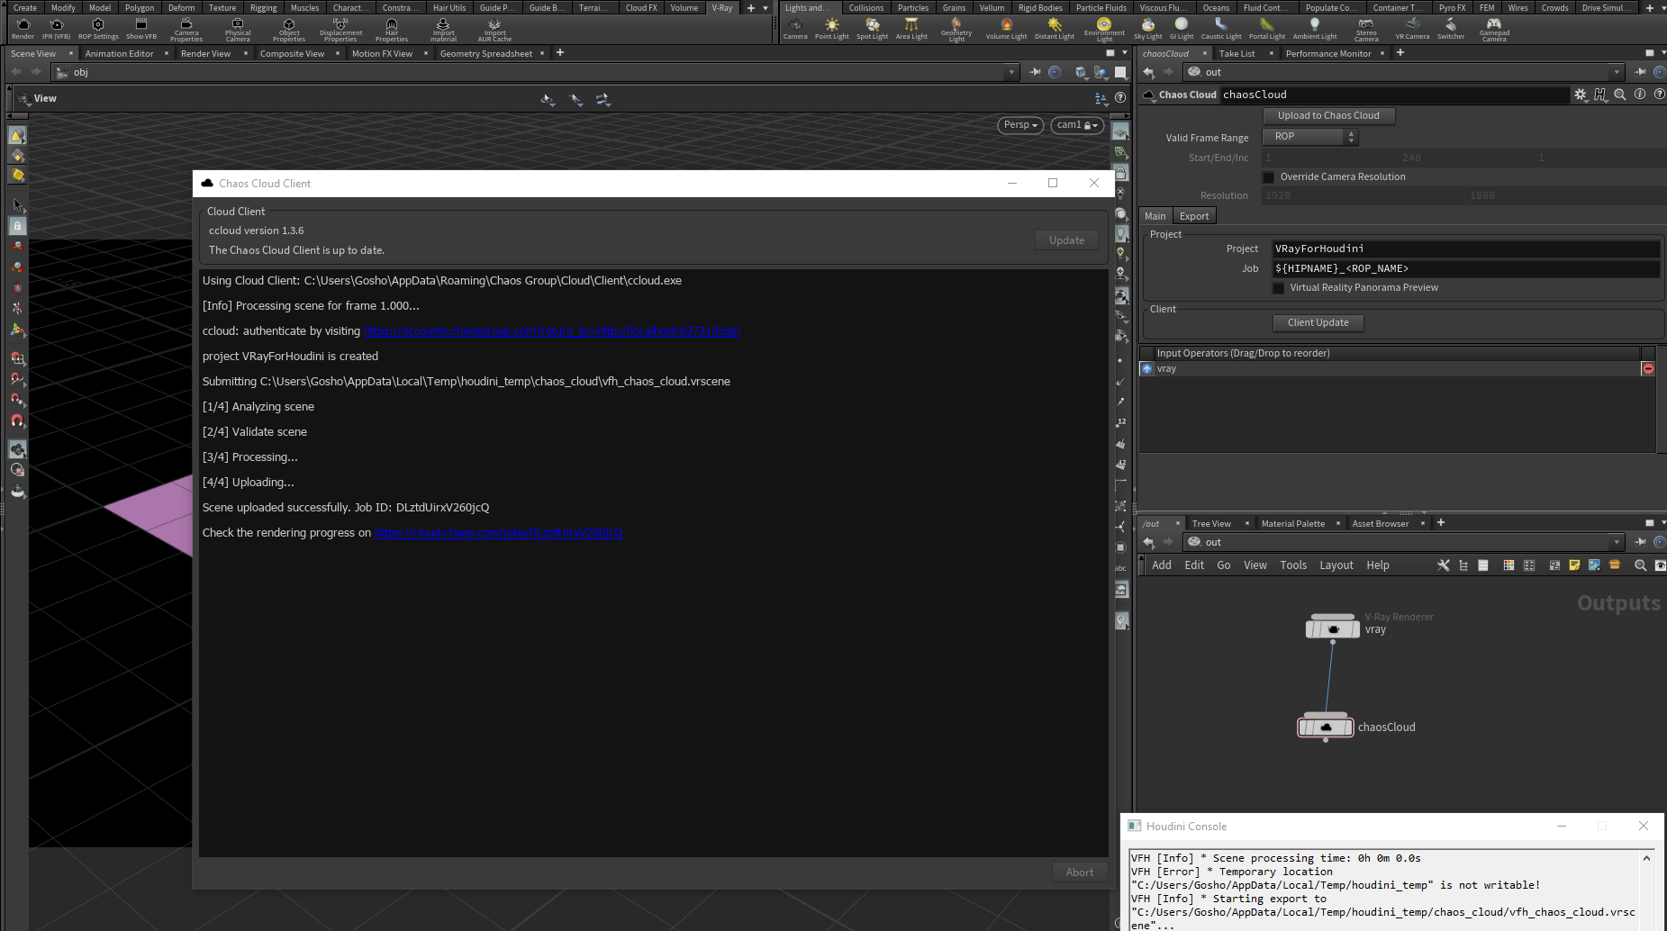This screenshot has width=1667, height=931.
Task: Open the accounts.chaosgroup.com authentication link
Action: [552, 331]
